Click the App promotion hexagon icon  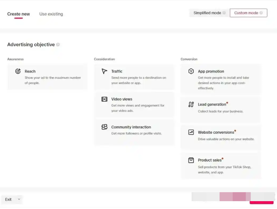click(191, 71)
